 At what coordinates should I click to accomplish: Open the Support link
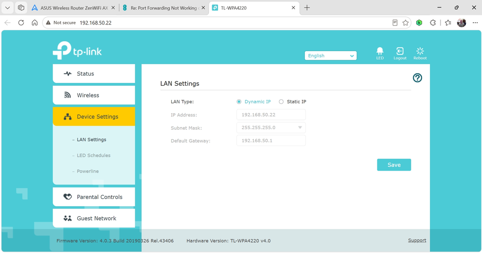tap(417, 240)
